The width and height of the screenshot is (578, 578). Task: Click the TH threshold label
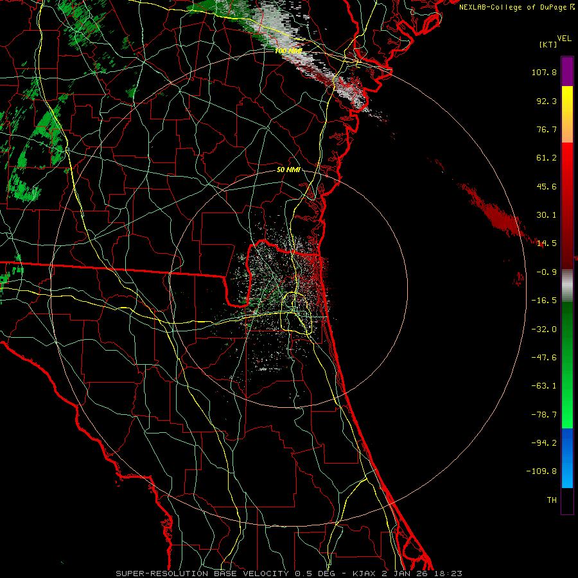552,500
